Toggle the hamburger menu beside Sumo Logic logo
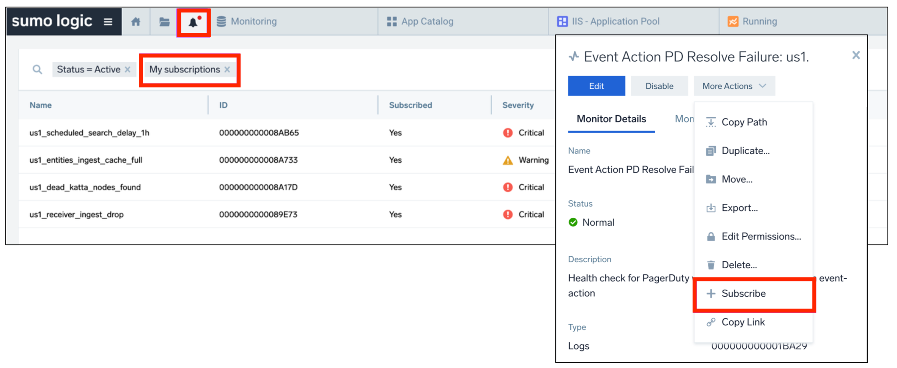The width and height of the screenshot is (897, 368). pyautogui.click(x=108, y=21)
